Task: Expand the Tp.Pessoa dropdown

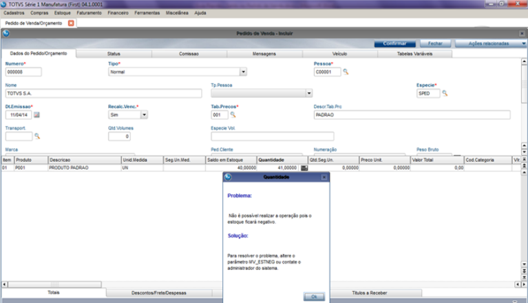Action: [309, 93]
